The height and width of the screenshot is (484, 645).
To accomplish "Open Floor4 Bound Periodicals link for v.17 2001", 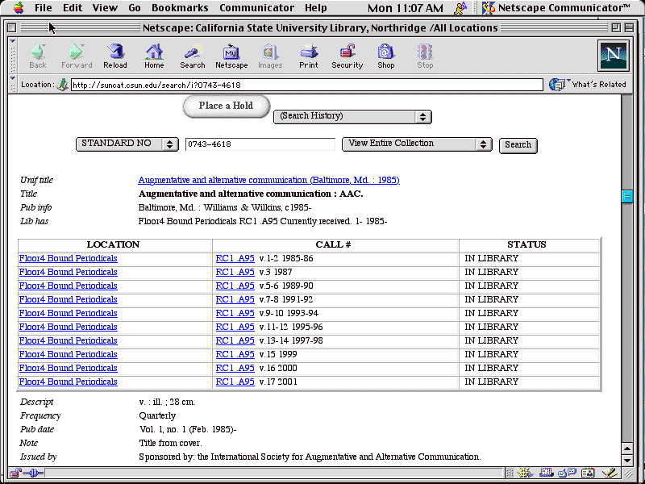I will coord(69,382).
